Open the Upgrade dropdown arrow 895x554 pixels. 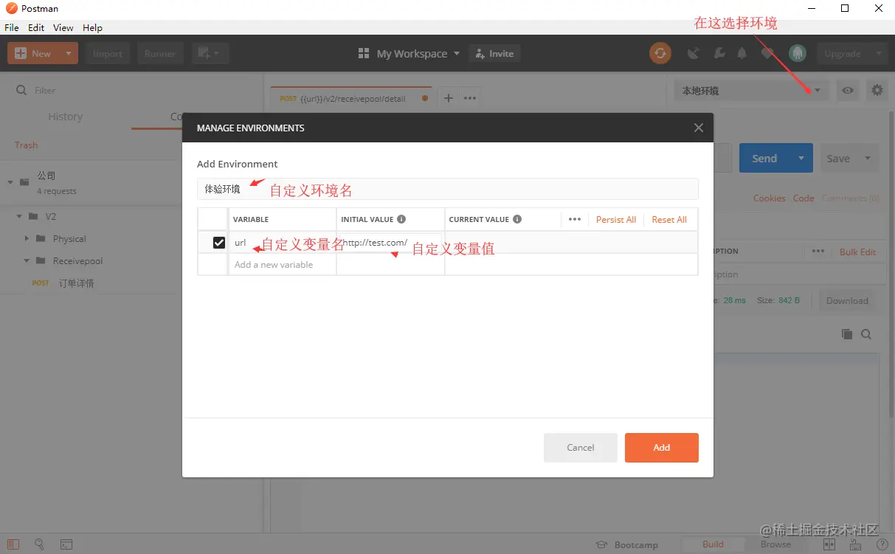[x=878, y=53]
